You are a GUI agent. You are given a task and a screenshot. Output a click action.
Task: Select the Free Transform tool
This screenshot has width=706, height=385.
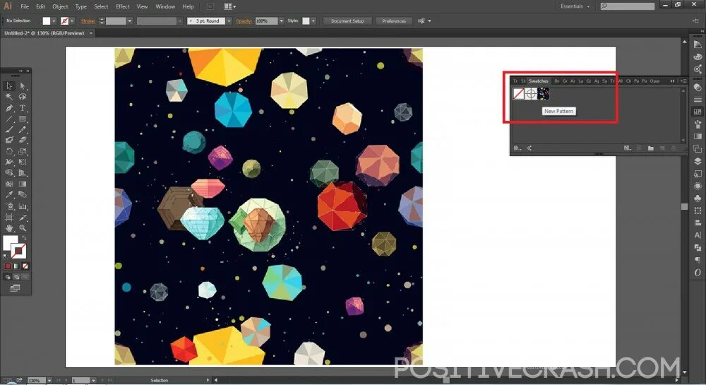[23, 162]
